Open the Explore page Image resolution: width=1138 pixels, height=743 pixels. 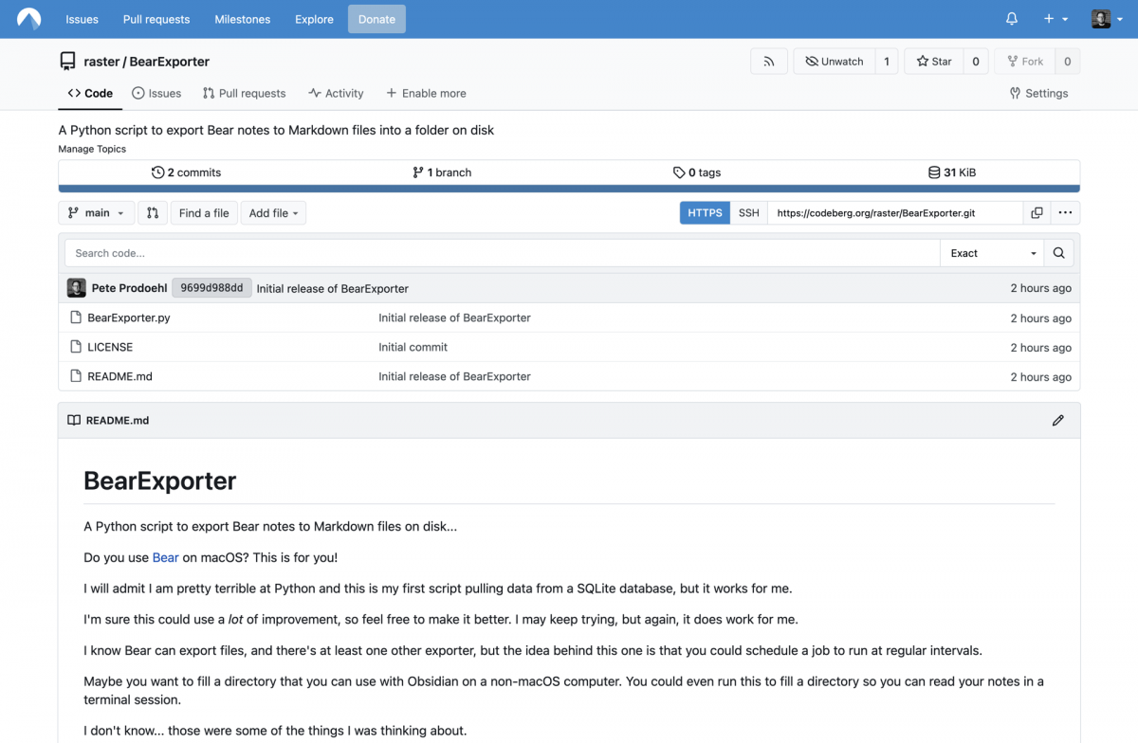point(314,19)
